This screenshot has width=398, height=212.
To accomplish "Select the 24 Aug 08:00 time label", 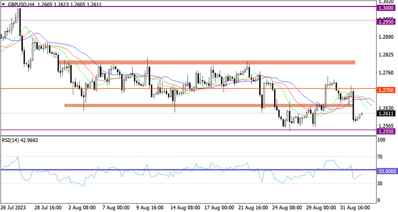I will 287,208.
